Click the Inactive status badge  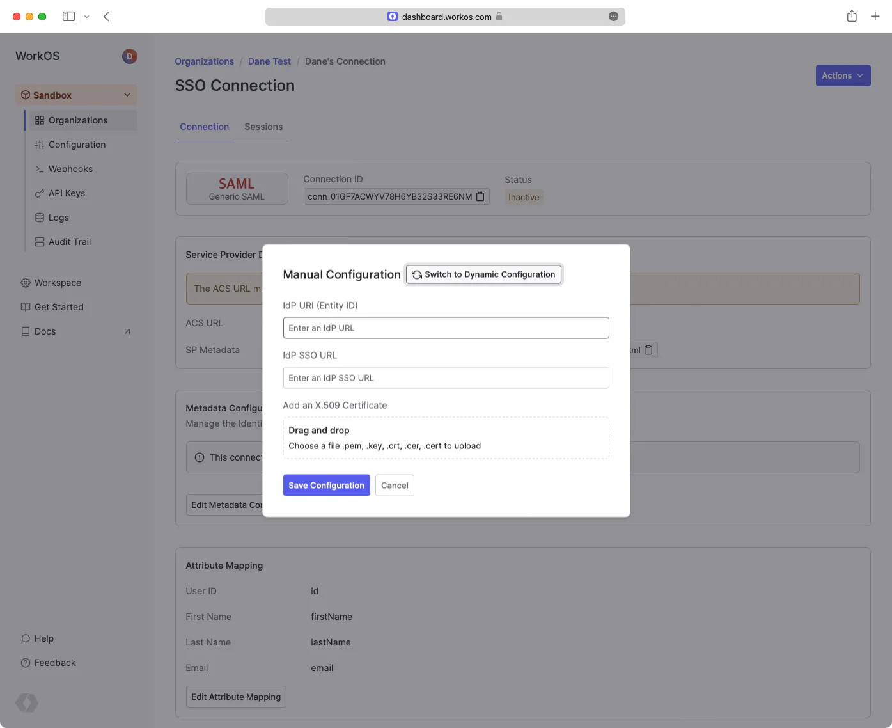pyautogui.click(x=524, y=197)
